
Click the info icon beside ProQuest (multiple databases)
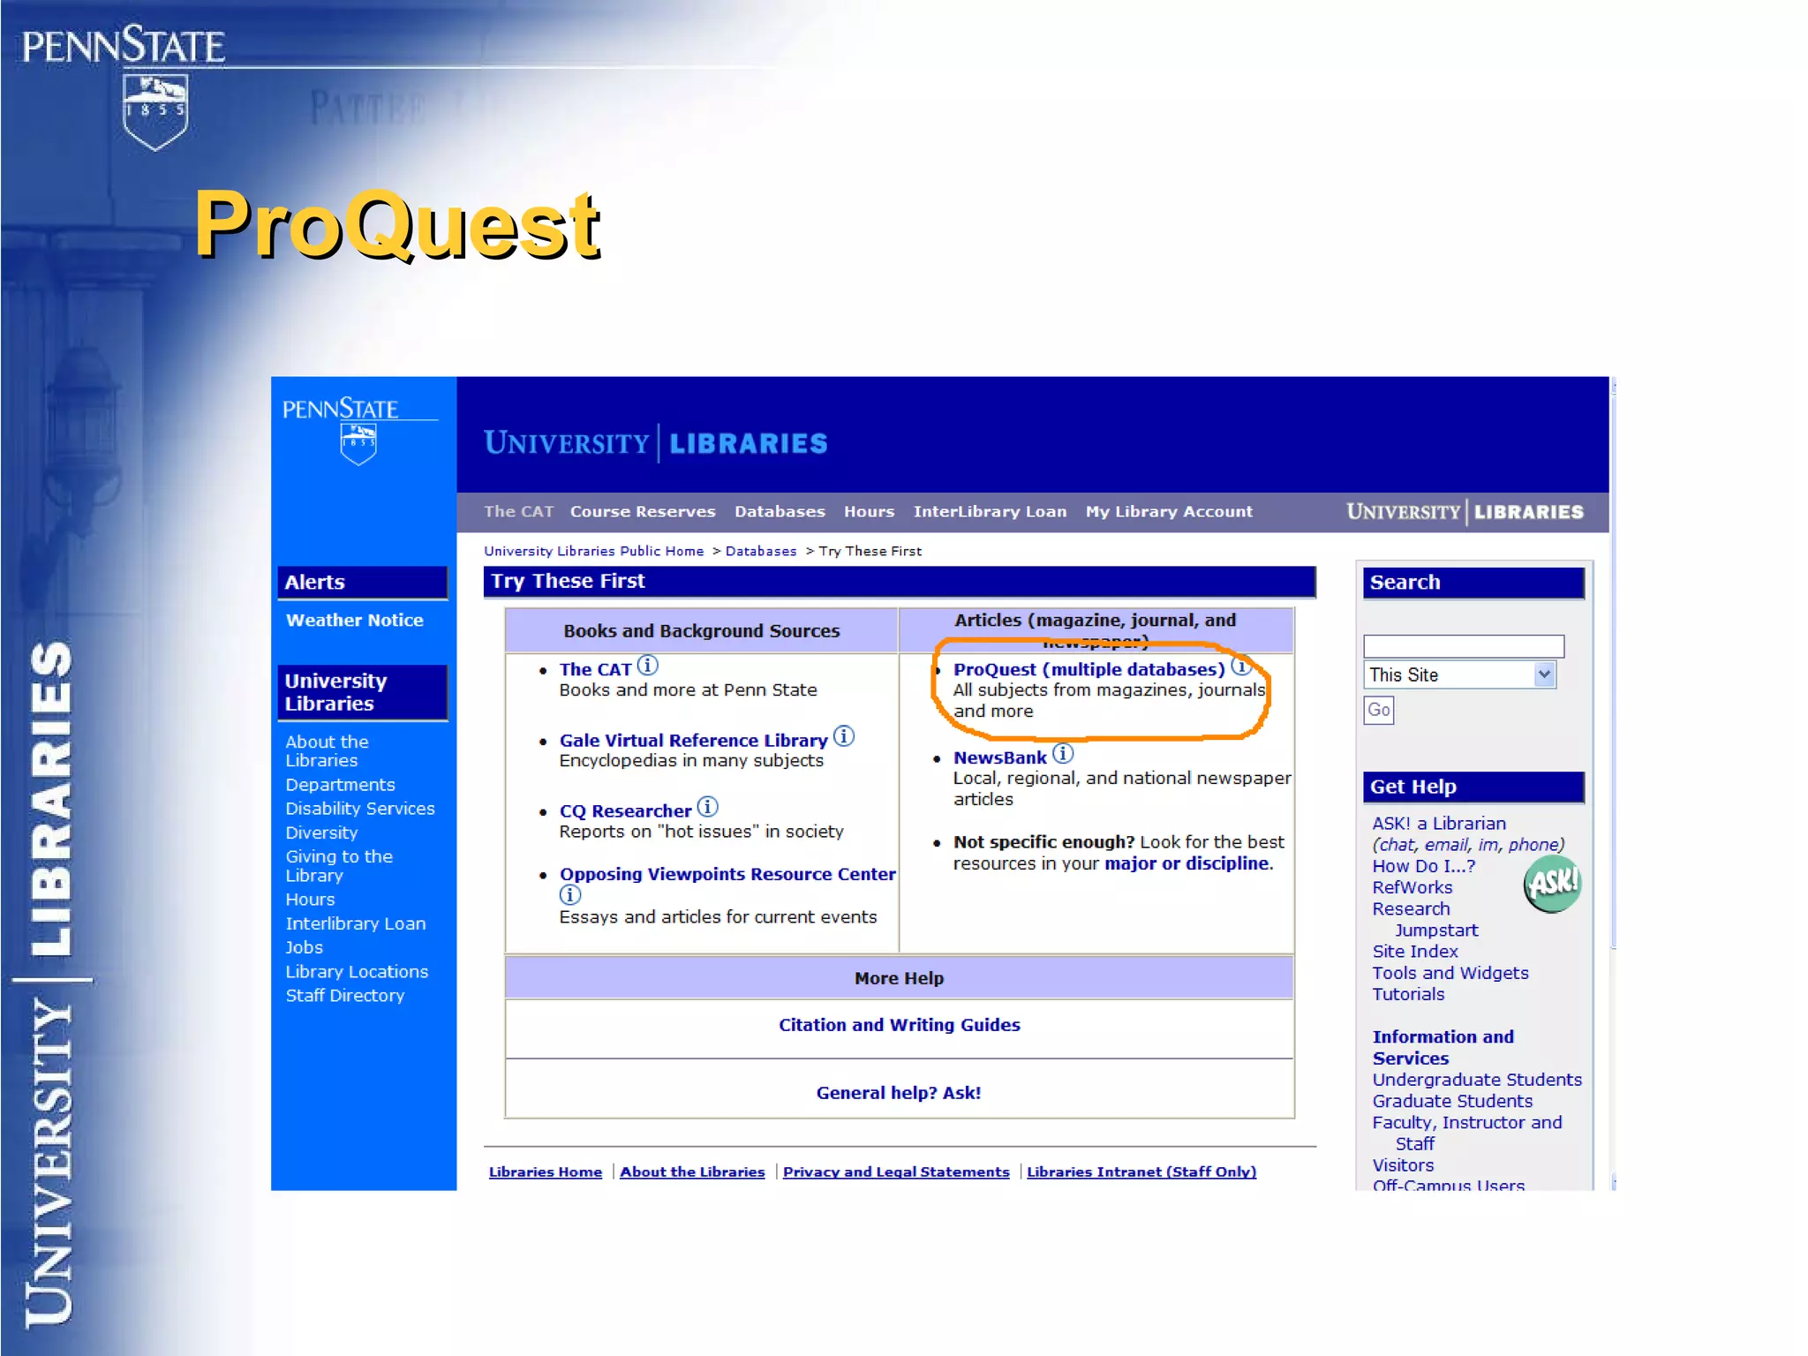click(x=1241, y=666)
